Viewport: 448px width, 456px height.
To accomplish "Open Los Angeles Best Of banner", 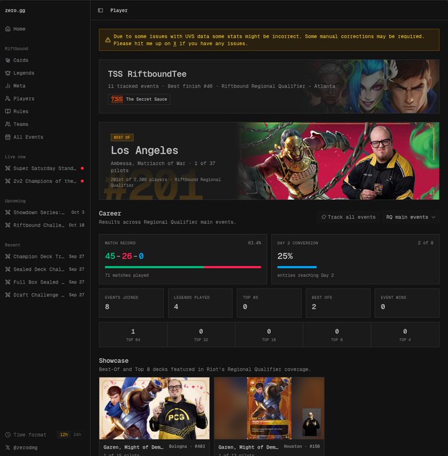I will pyautogui.click(x=269, y=161).
